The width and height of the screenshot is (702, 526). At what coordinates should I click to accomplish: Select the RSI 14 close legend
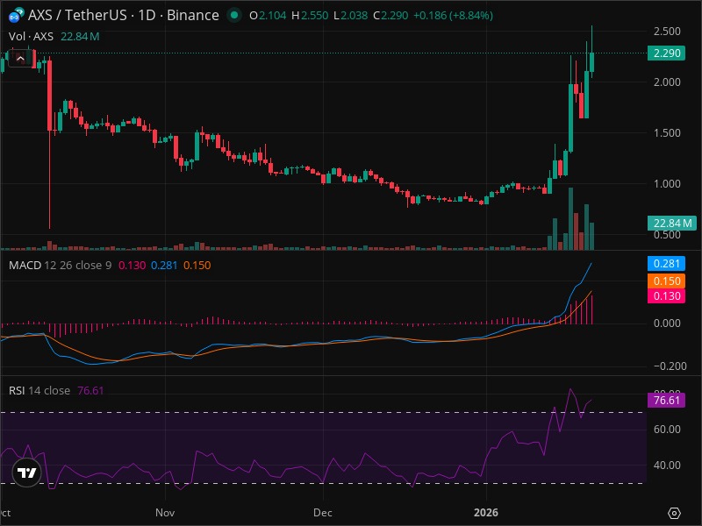[x=39, y=390]
